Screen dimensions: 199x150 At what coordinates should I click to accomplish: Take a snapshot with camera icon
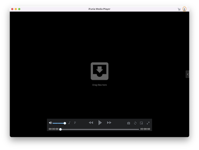tap(128, 123)
